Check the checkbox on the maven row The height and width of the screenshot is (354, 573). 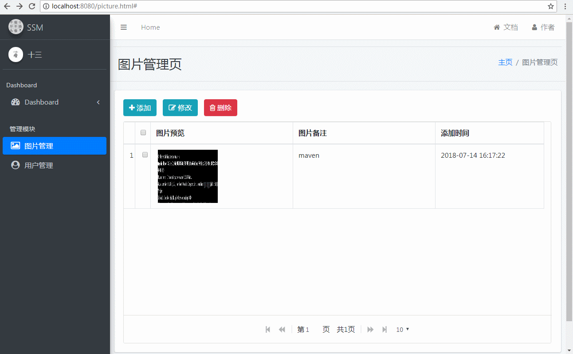144,155
